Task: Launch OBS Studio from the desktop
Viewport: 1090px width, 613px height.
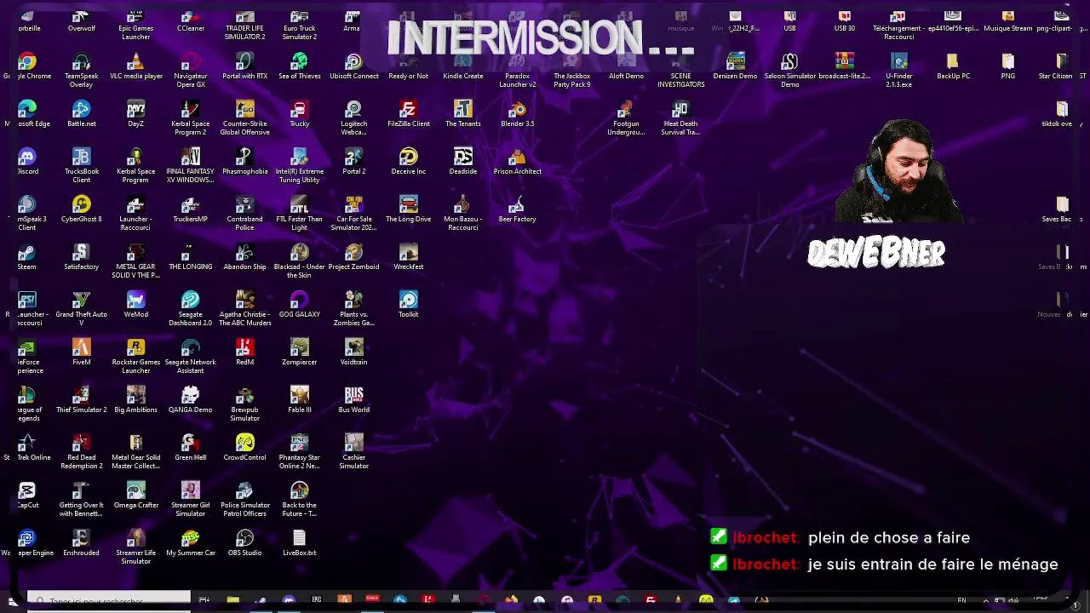Action: [244, 543]
